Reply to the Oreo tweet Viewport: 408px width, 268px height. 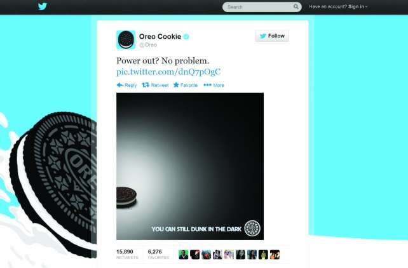pos(126,85)
